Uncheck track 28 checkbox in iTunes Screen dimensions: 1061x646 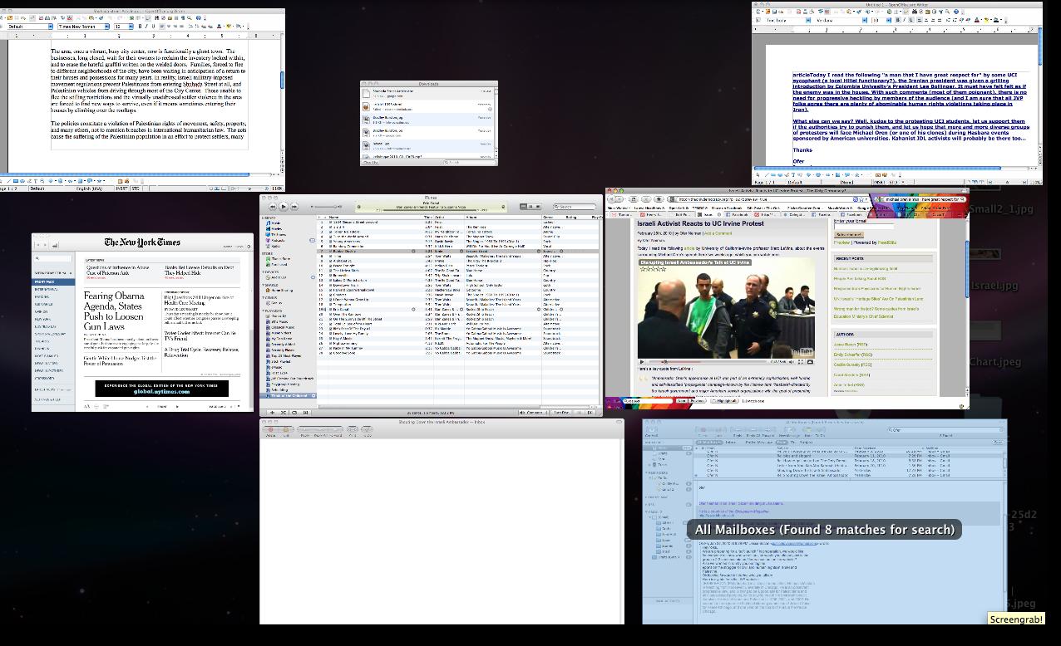329,353
